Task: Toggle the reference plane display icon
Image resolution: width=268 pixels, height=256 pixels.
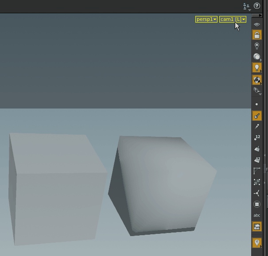Action: (x=257, y=24)
